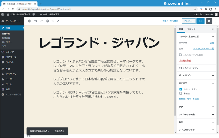Select the pencil tools icon

(58, 21)
